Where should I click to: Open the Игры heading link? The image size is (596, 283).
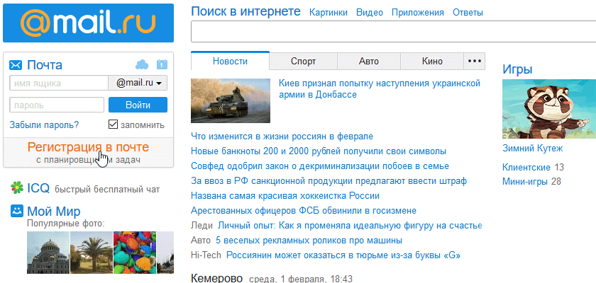pos(517,69)
